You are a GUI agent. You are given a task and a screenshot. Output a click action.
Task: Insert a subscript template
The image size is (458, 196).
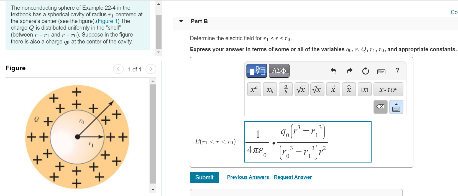tap(270, 89)
